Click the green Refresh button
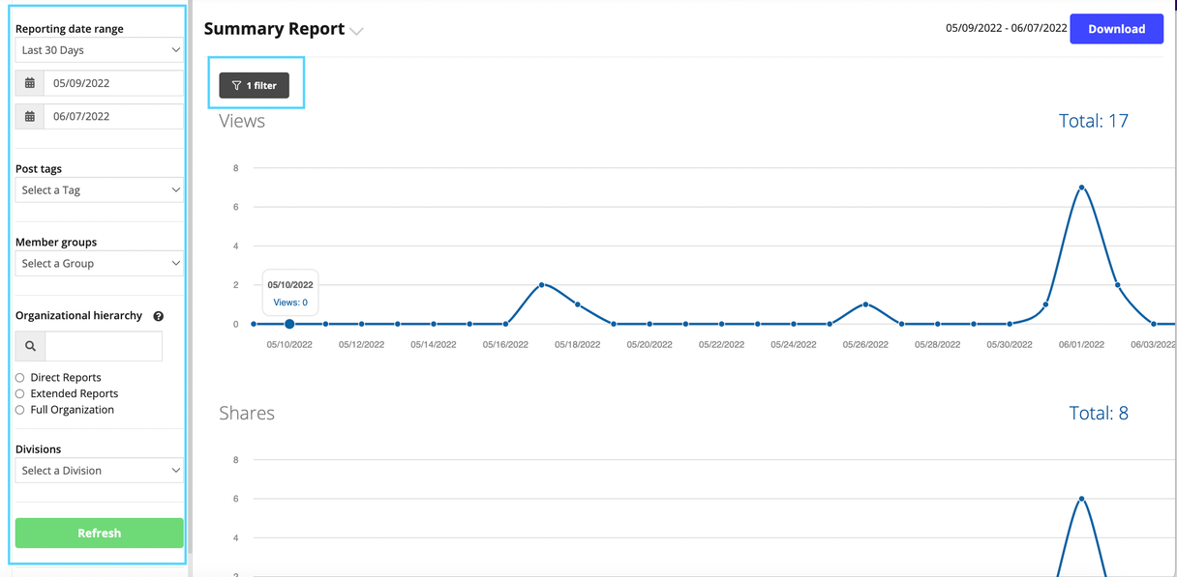1177x577 pixels. [100, 533]
